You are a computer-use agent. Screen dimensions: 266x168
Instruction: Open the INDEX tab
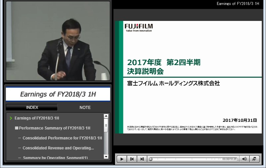32,107
